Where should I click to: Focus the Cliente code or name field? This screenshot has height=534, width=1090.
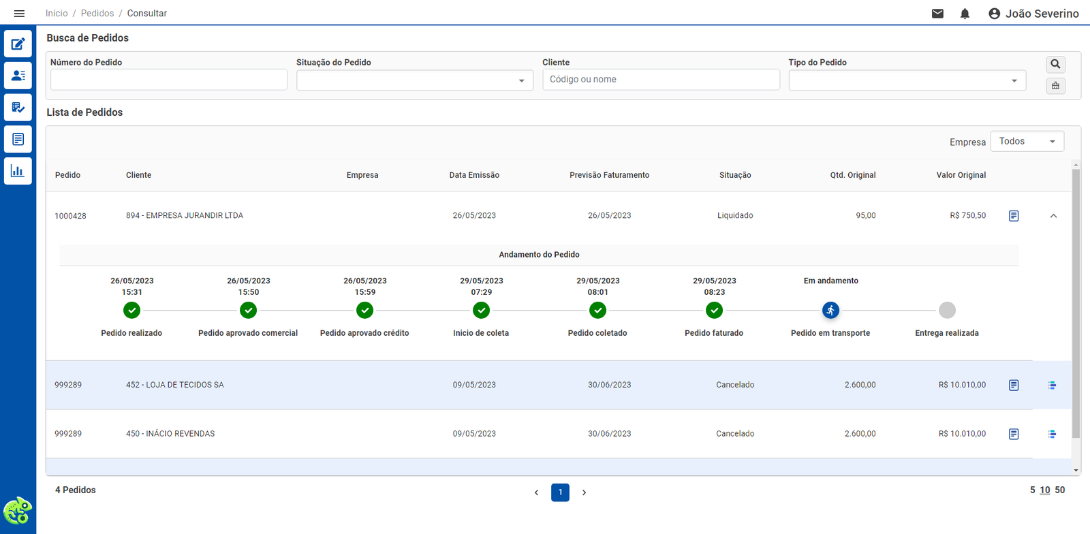point(661,80)
